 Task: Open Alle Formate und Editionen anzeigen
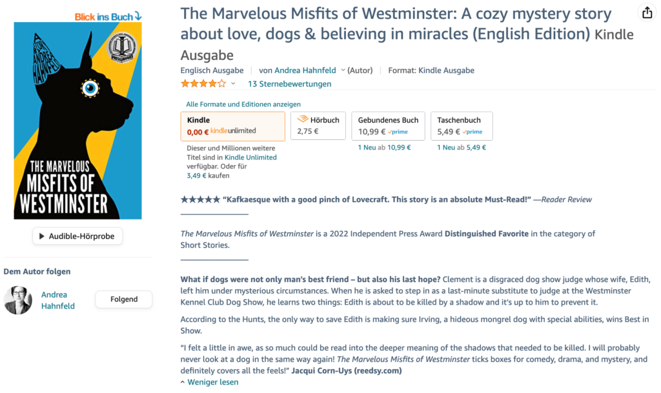pos(243,104)
